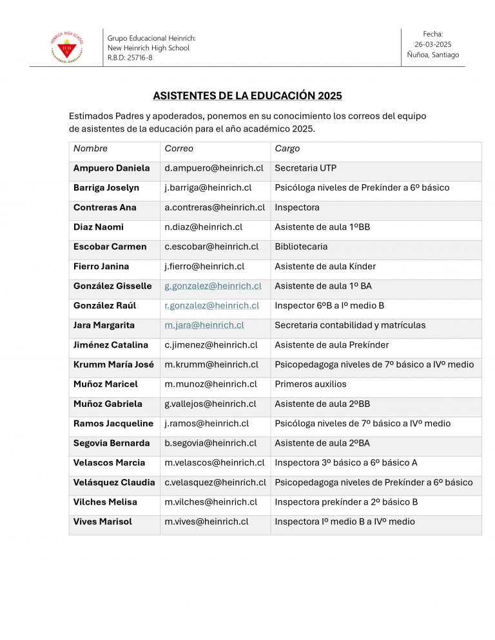Open the m.jara@heinrich.cl email link
The height and width of the screenshot is (640, 495).
204,325
